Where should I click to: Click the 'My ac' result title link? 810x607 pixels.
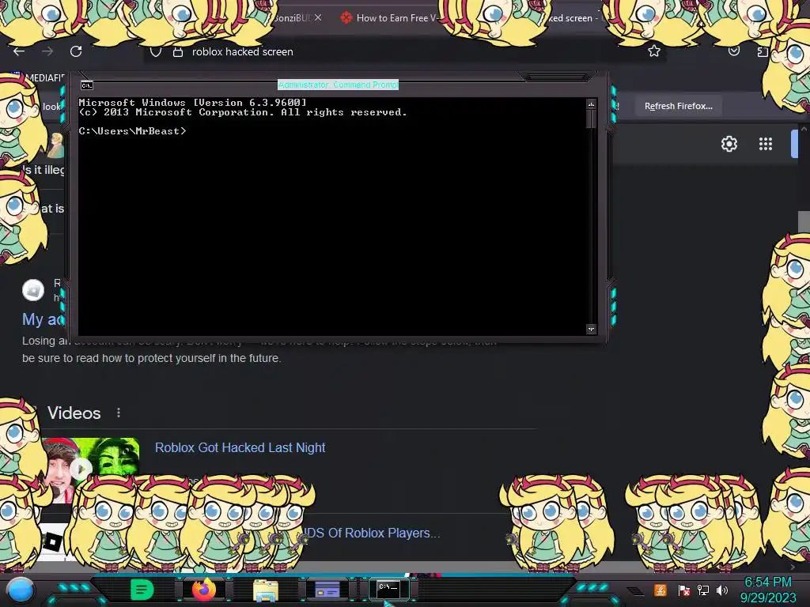click(x=43, y=319)
